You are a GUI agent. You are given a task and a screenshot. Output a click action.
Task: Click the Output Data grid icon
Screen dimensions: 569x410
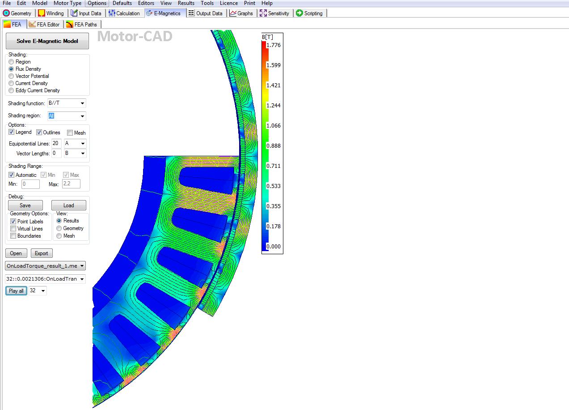(x=191, y=13)
